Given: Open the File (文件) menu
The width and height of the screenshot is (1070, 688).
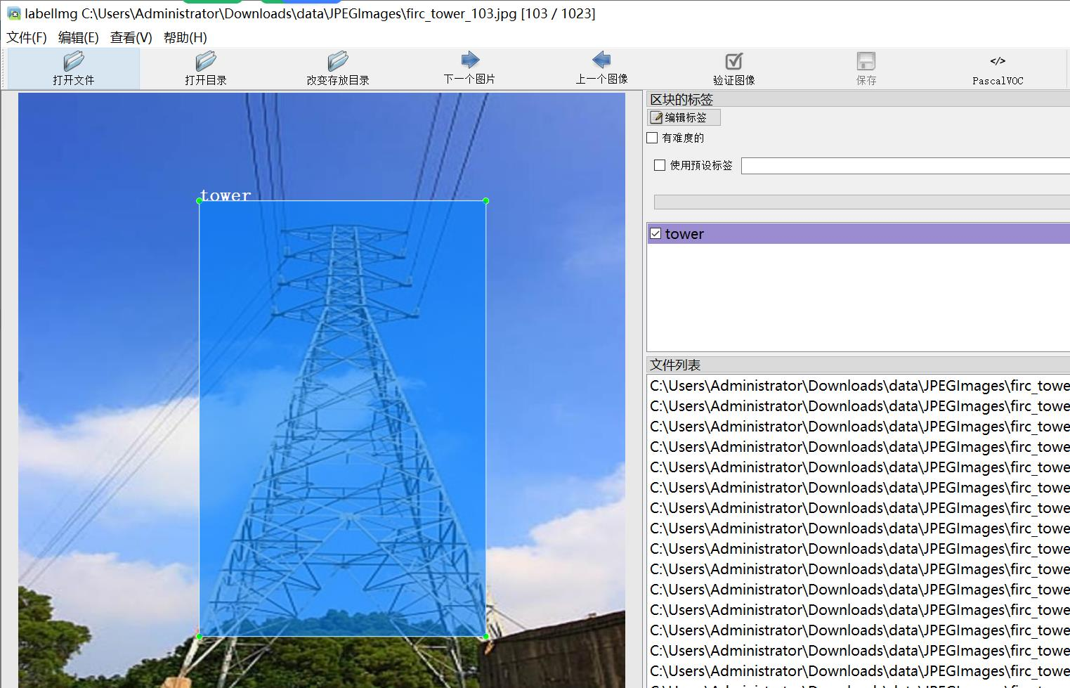Looking at the screenshot, I should click(x=27, y=38).
